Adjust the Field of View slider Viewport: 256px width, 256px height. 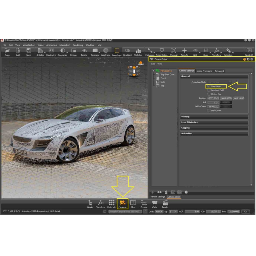pyautogui.click(x=226, y=106)
